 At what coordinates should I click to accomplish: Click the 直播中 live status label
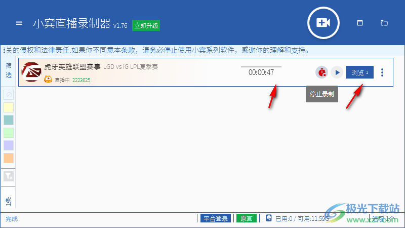point(62,80)
